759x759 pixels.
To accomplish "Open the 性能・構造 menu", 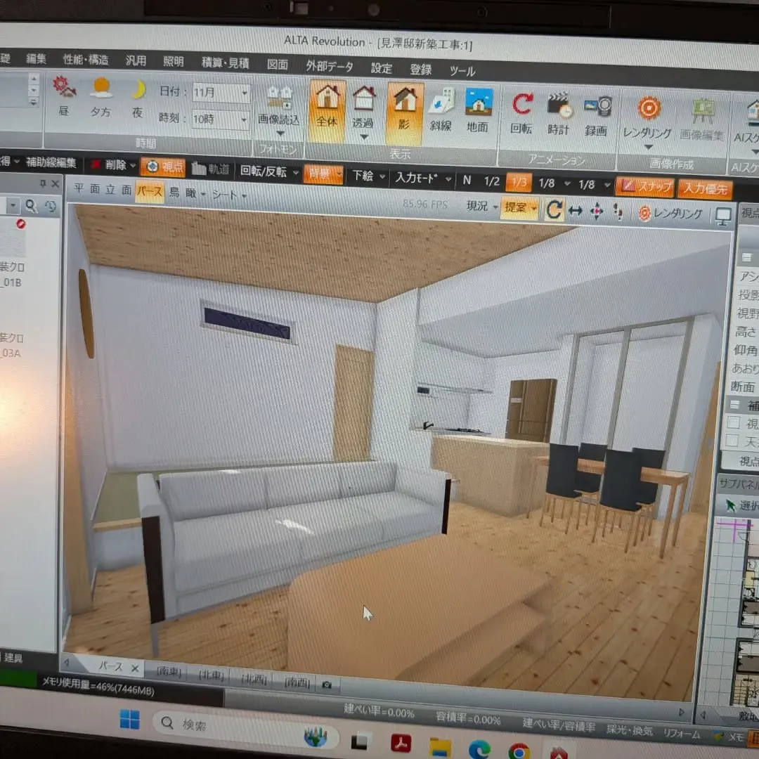I will 86,60.
